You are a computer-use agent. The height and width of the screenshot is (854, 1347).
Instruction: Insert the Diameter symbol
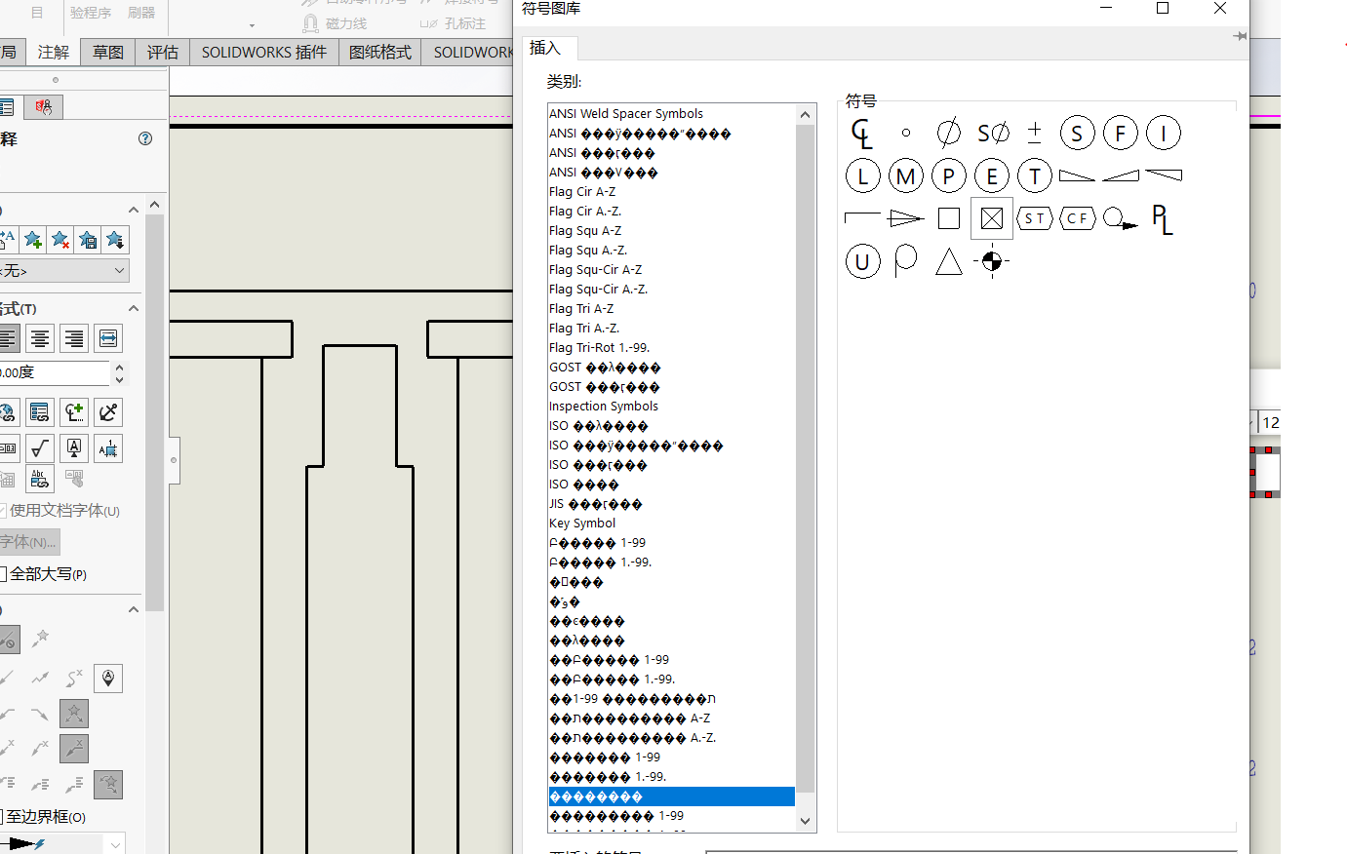click(948, 133)
